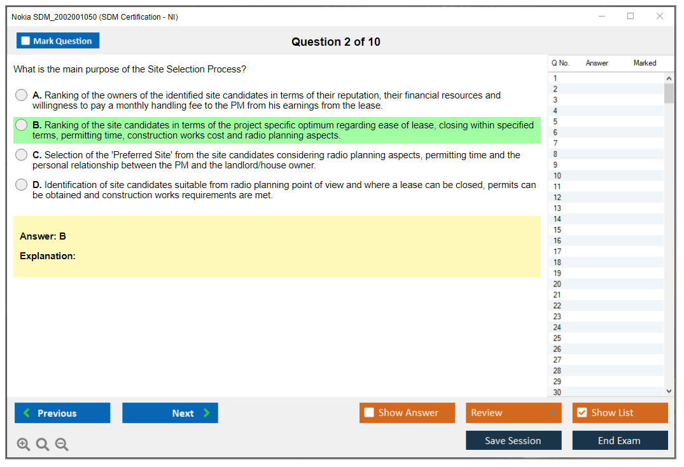The height and width of the screenshot is (467, 684).
Task: Expand the Review dropdown arrow
Action: [x=552, y=413]
